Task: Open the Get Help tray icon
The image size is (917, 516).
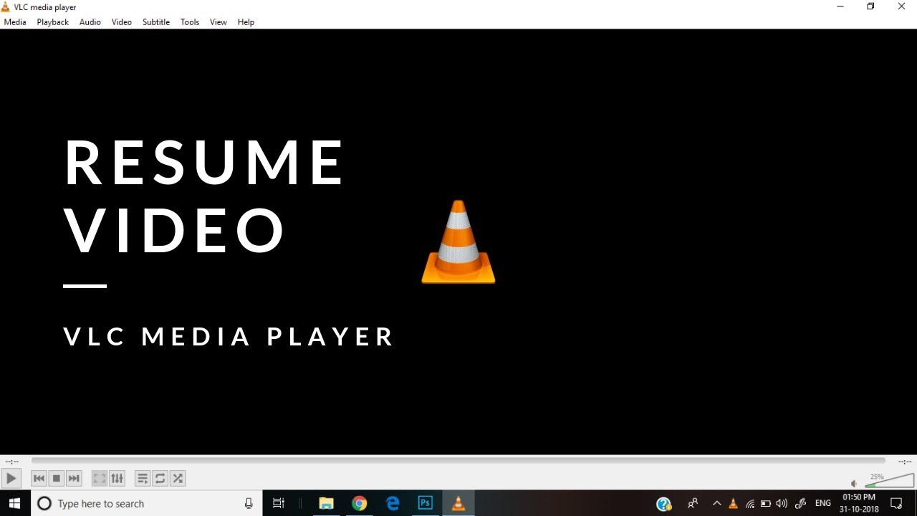Action: point(664,504)
